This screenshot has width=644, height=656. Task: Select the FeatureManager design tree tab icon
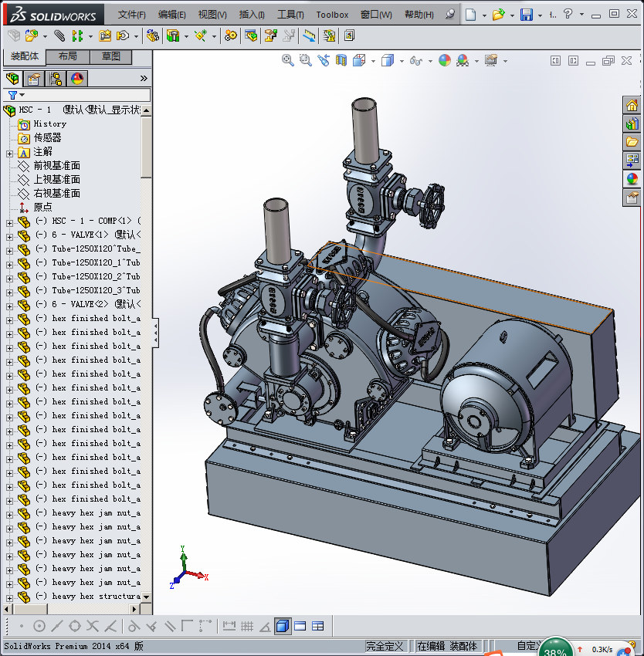[x=12, y=79]
